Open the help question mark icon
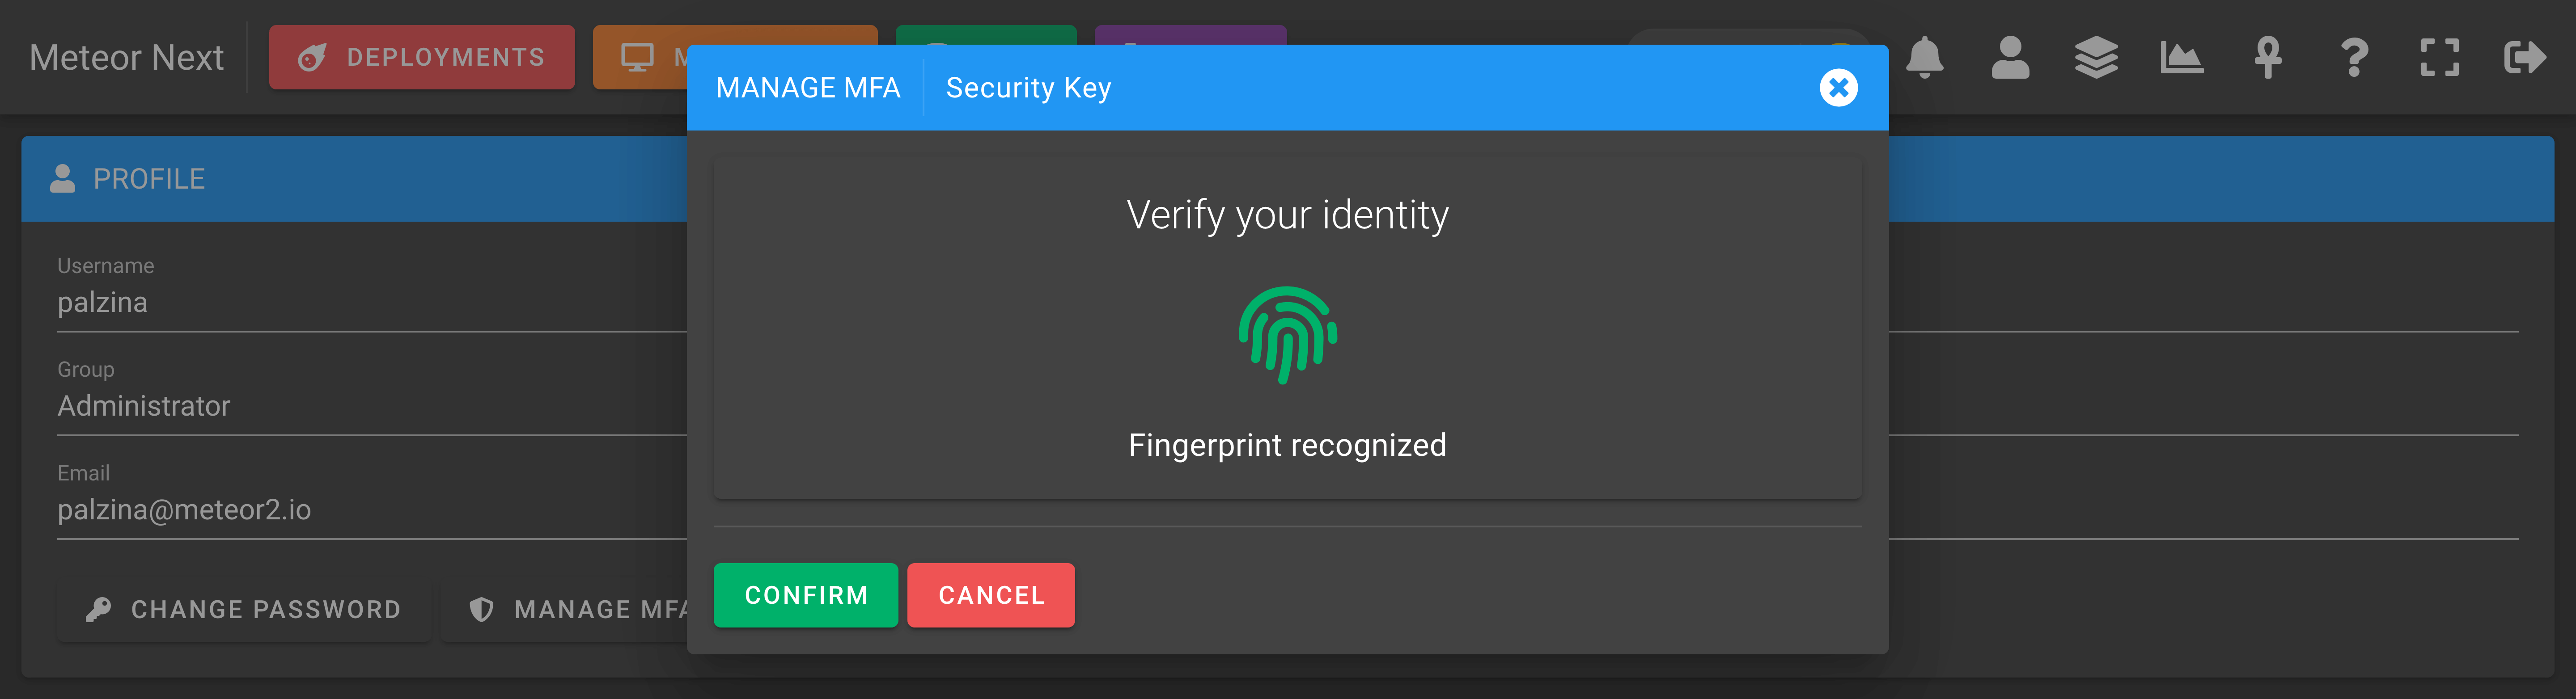 2354,57
